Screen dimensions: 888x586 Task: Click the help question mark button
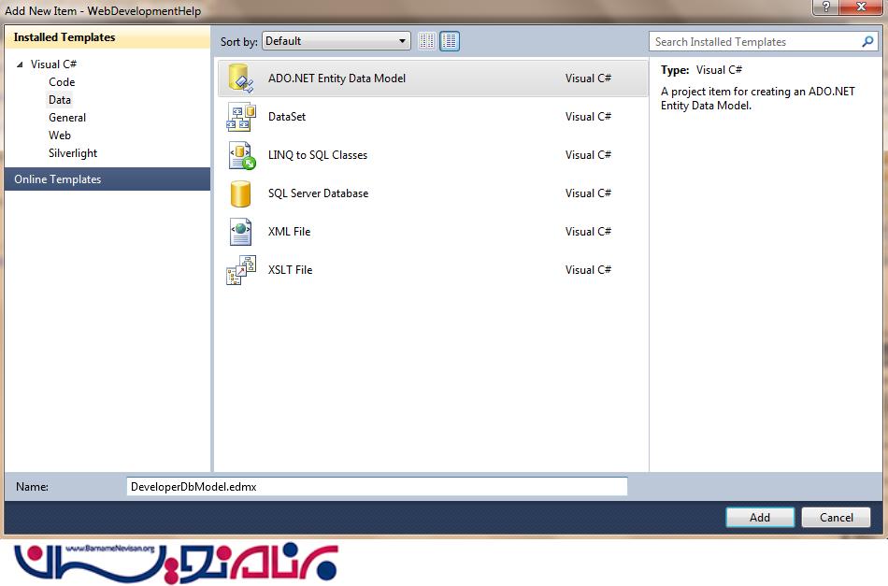click(x=825, y=7)
